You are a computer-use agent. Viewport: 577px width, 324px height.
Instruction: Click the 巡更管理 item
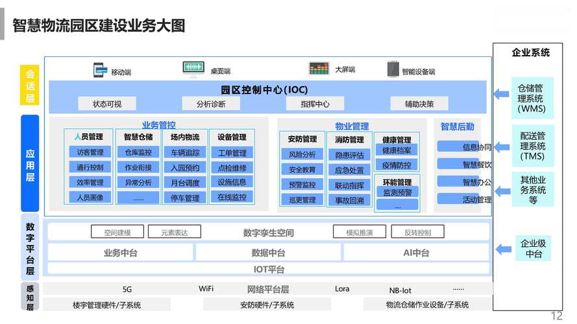(x=302, y=200)
